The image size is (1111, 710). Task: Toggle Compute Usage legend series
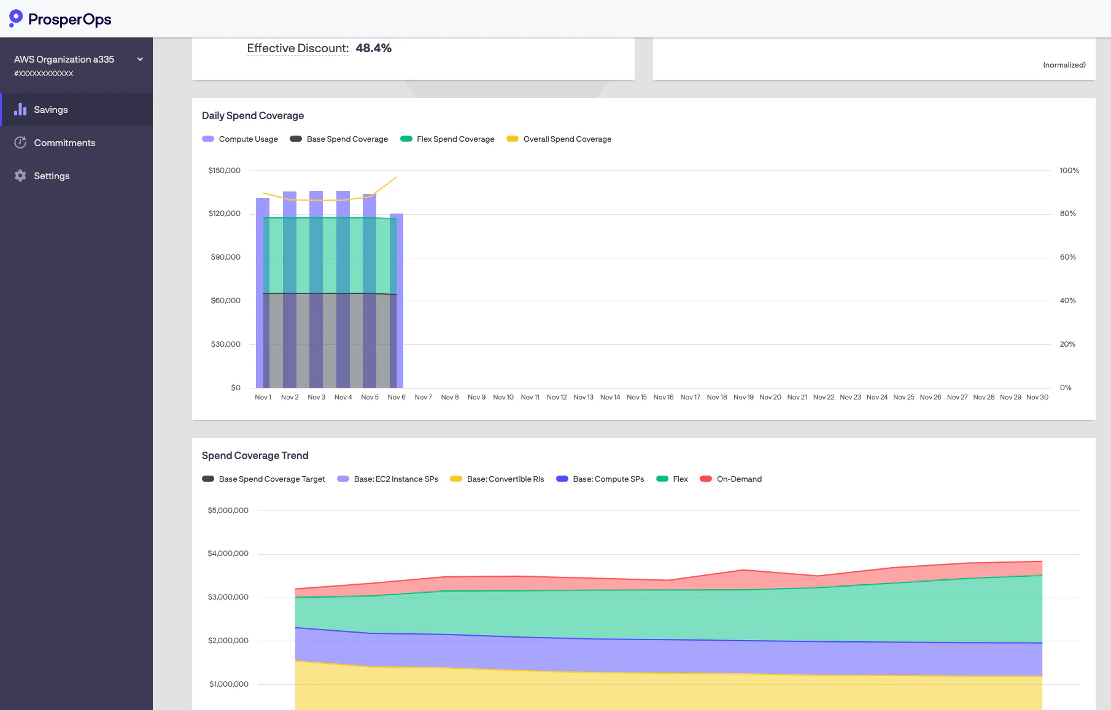tap(240, 139)
